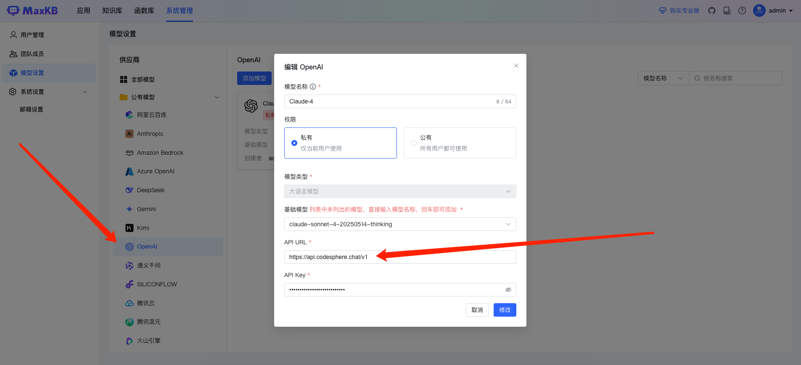Click the diamond professional edition icon

point(663,11)
